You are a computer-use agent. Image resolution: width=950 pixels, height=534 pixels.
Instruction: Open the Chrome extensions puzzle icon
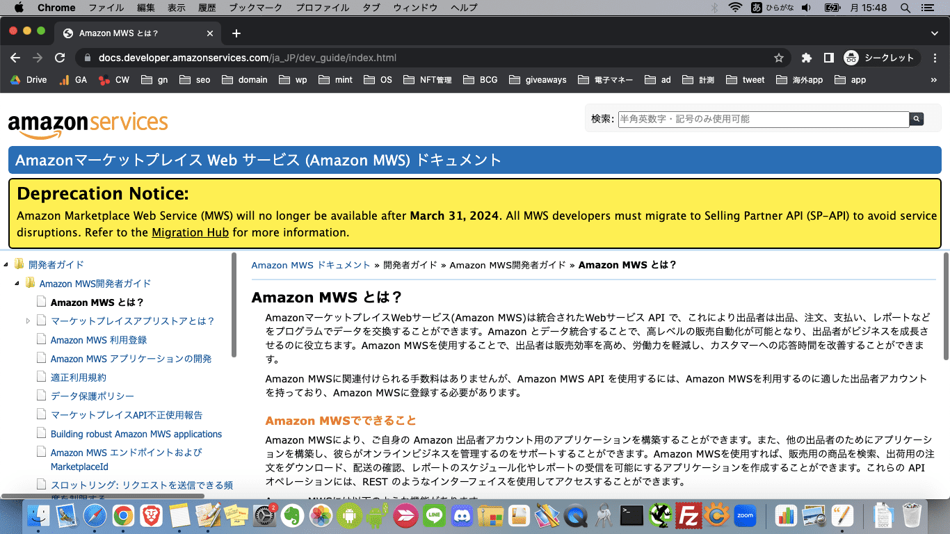[807, 58]
